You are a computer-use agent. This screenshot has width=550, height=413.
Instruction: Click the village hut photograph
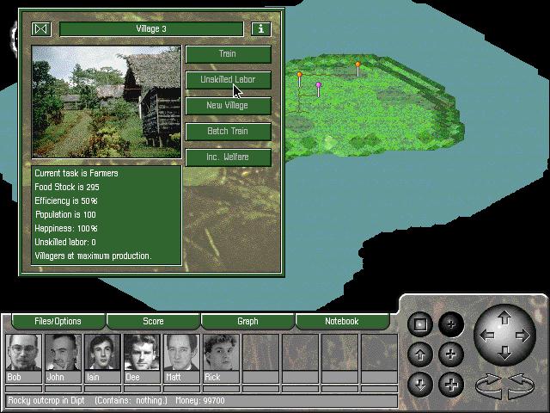[107, 102]
